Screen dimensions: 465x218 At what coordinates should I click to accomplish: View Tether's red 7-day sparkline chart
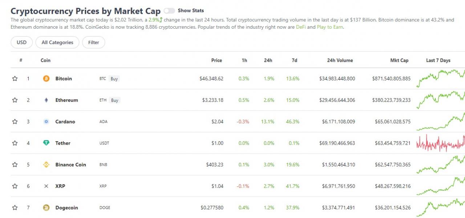pos(440,143)
